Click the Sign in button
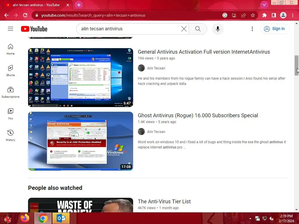 274,29
